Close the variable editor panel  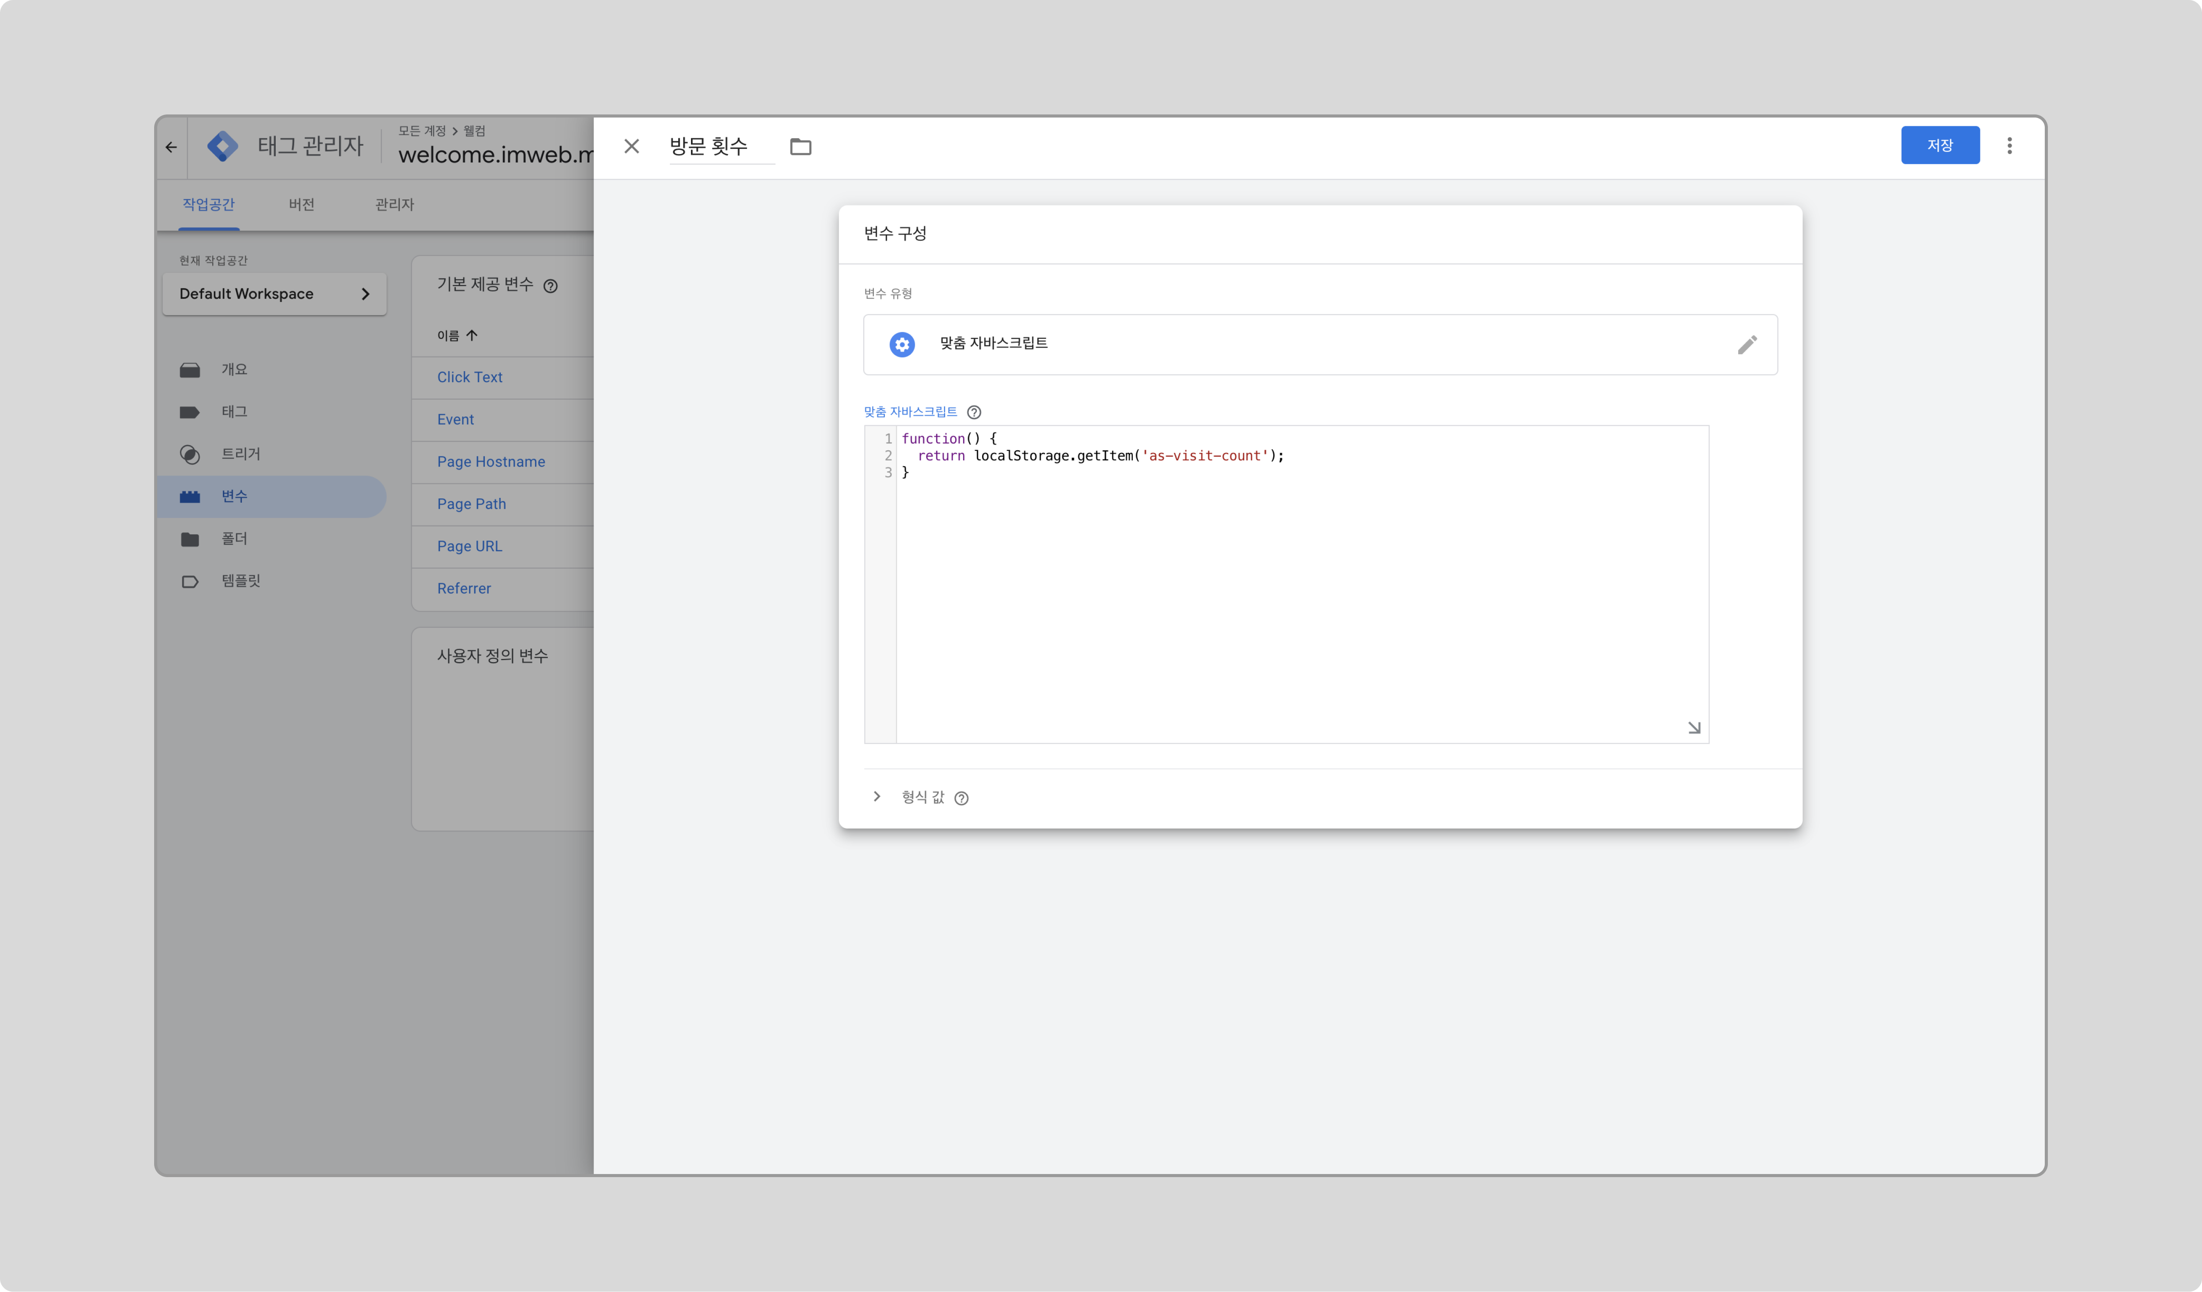coord(632,146)
